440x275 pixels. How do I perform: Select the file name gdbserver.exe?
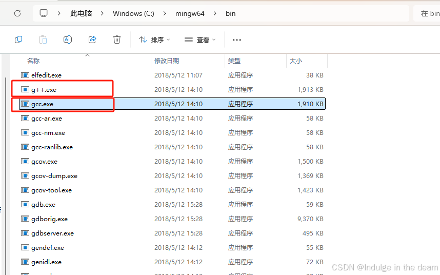tap(52, 233)
